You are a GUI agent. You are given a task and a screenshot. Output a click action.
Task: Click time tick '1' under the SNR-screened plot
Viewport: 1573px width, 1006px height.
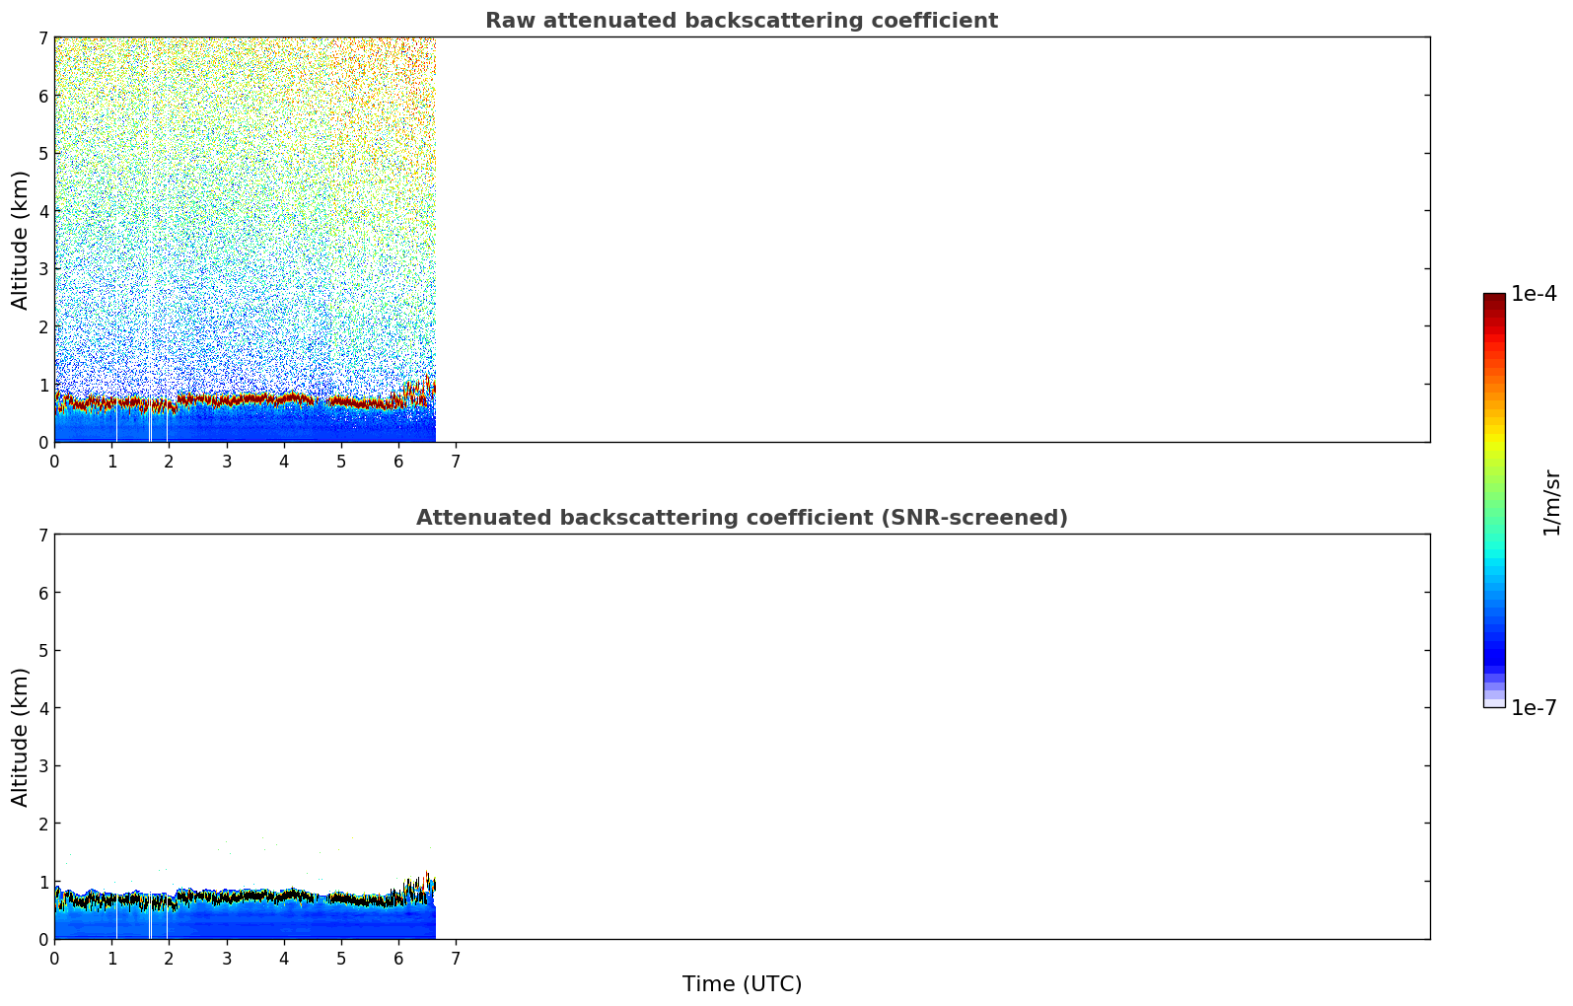111,958
